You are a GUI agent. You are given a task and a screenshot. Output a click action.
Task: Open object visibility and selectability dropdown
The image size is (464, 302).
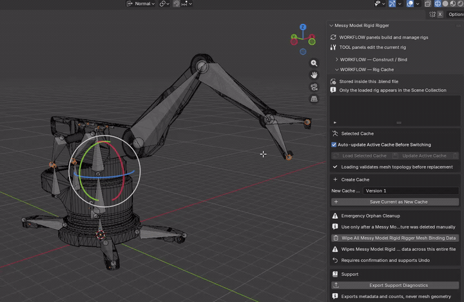point(380,4)
